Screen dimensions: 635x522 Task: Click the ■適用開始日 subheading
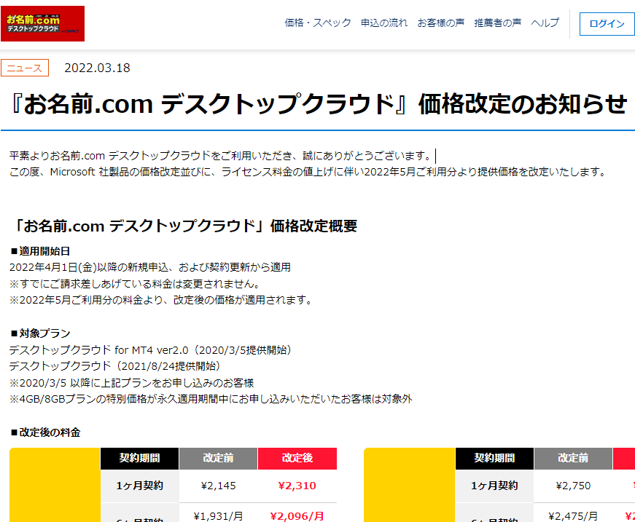[39, 251]
